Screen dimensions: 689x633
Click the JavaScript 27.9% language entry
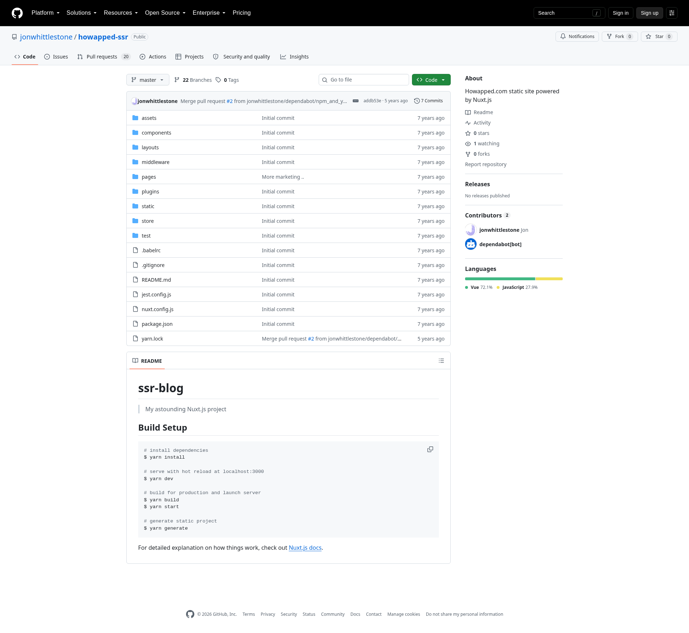pyautogui.click(x=517, y=287)
